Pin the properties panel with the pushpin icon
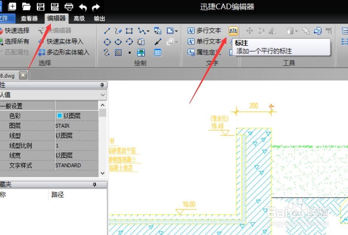The image size is (348, 235). 102,85
